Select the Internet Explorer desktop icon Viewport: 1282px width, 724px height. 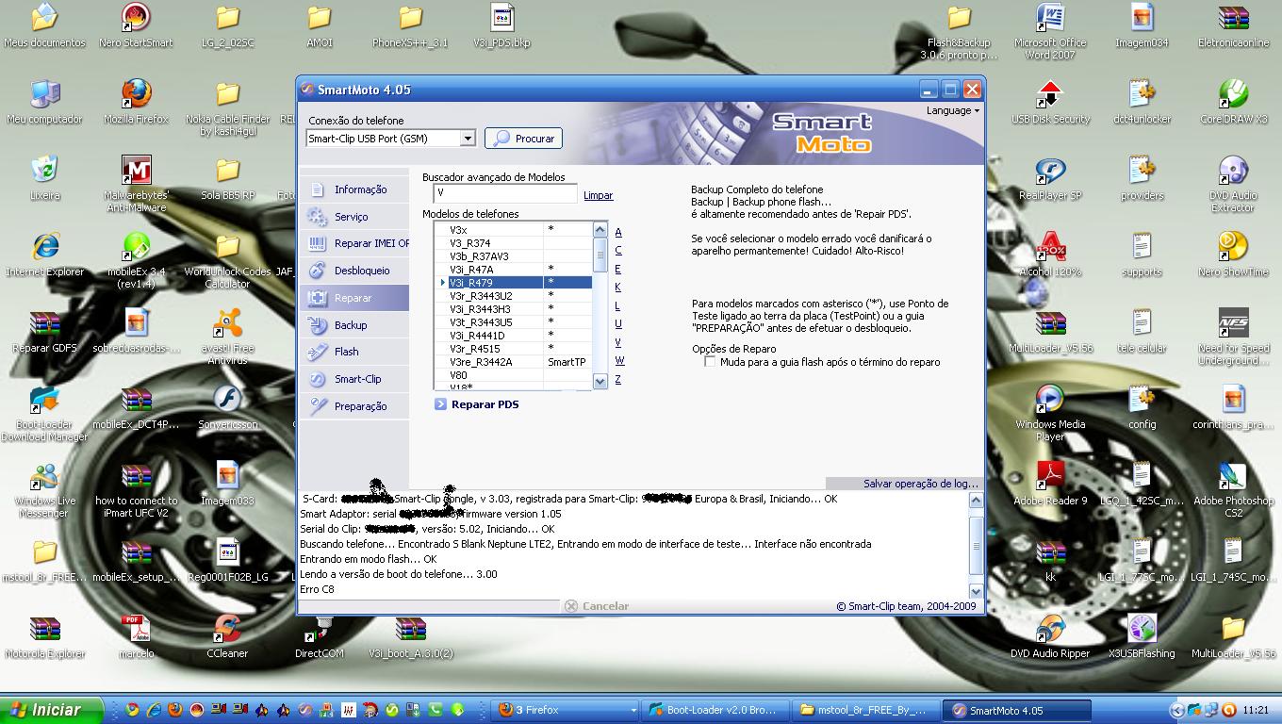45,256
